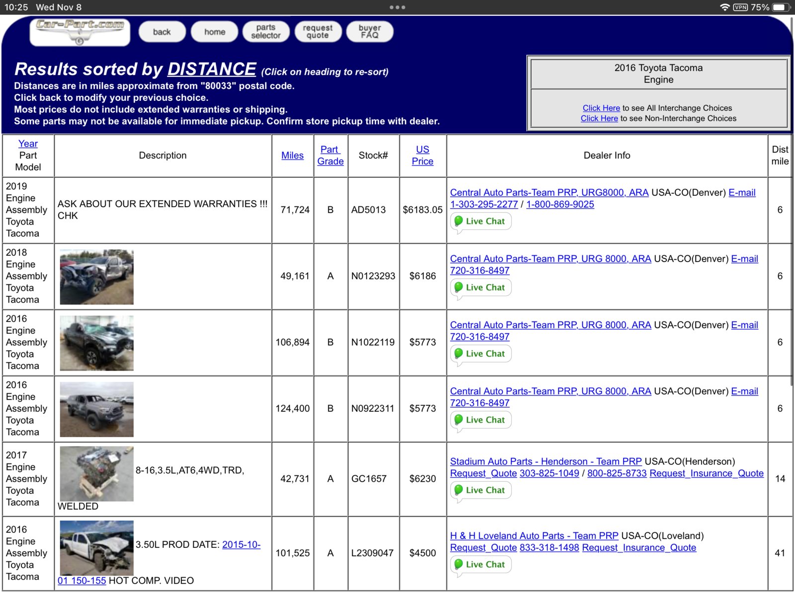Tap the three-dot multitasking menu
Screen dimensions: 795x596
[397, 7]
